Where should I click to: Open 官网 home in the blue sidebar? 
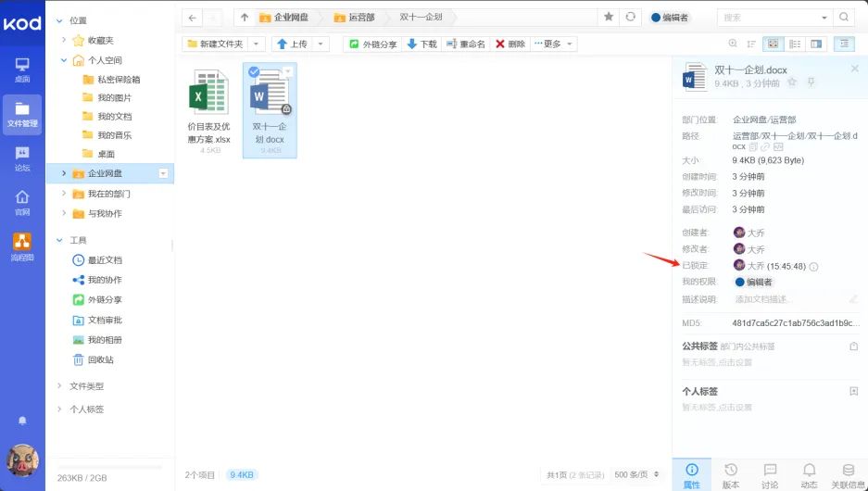(x=22, y=203)
